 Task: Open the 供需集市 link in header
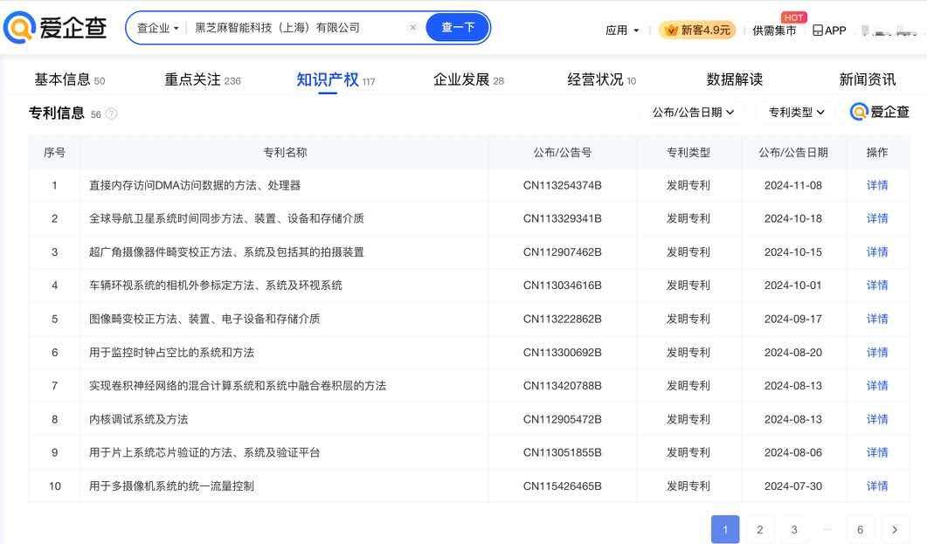tap(774, 31)
